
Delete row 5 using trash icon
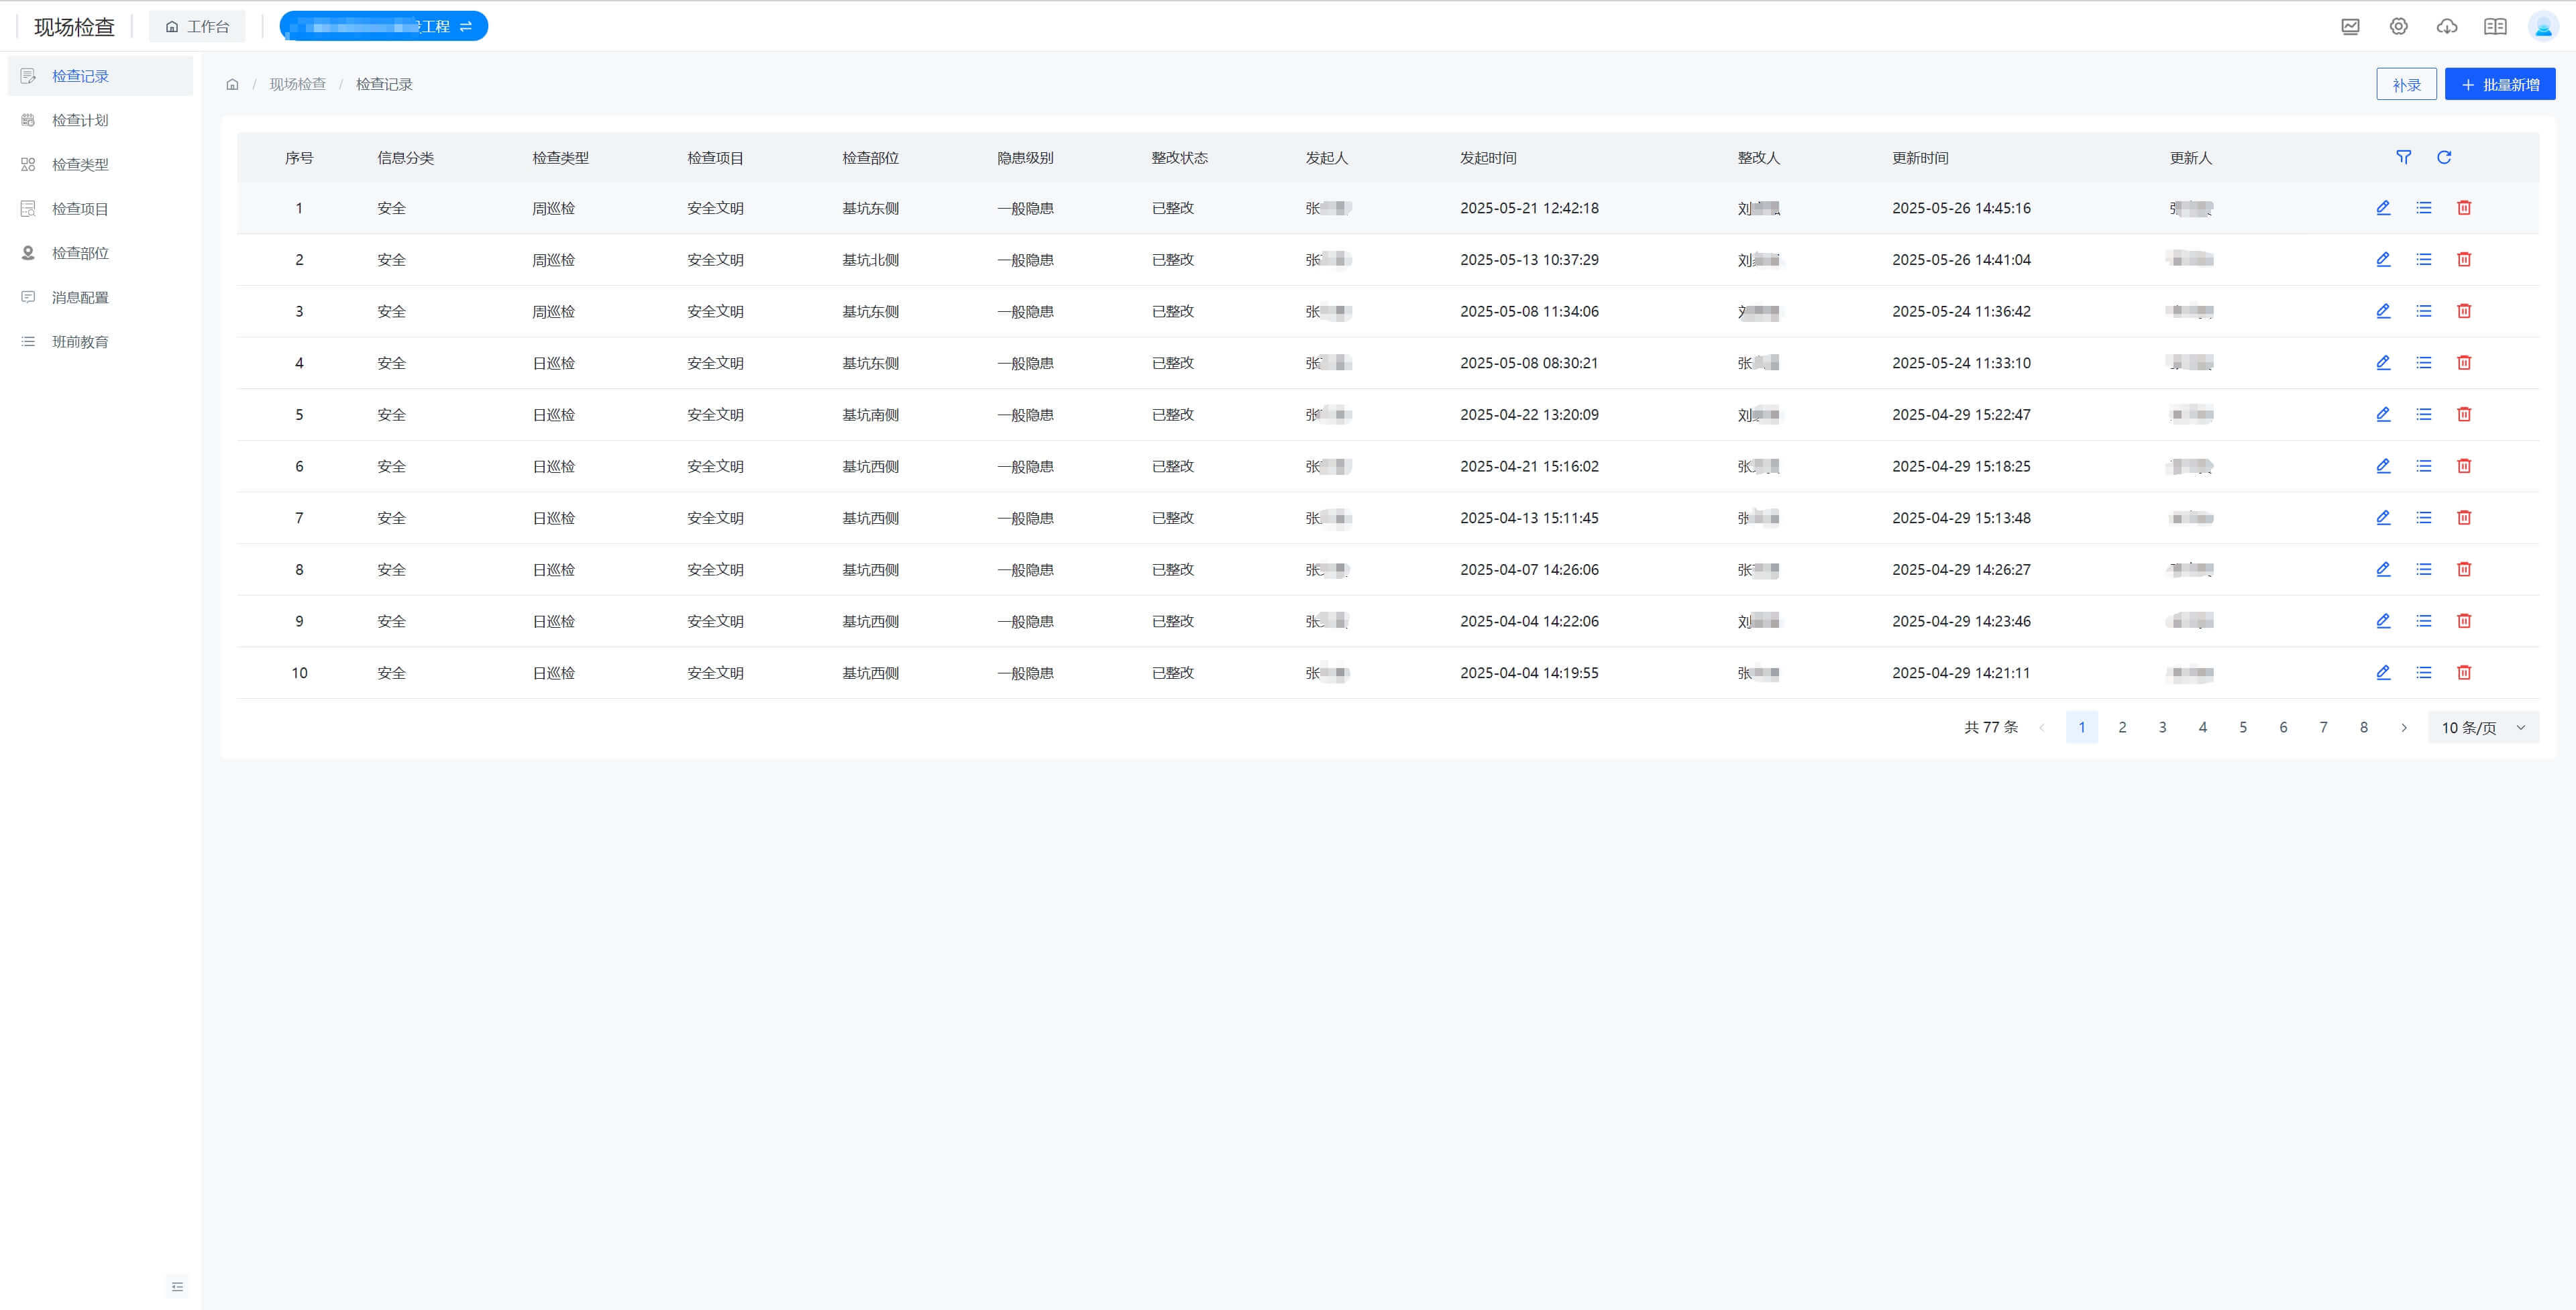[x=2463, y=414]
